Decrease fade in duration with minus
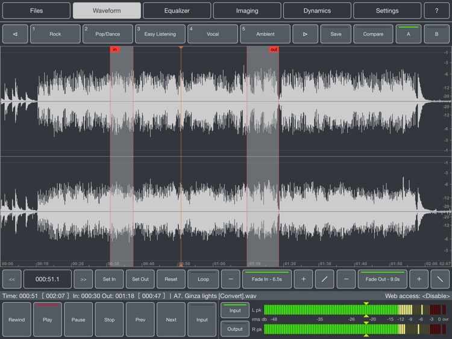Viewport: 452px width, 339px height. coord(231,279)
